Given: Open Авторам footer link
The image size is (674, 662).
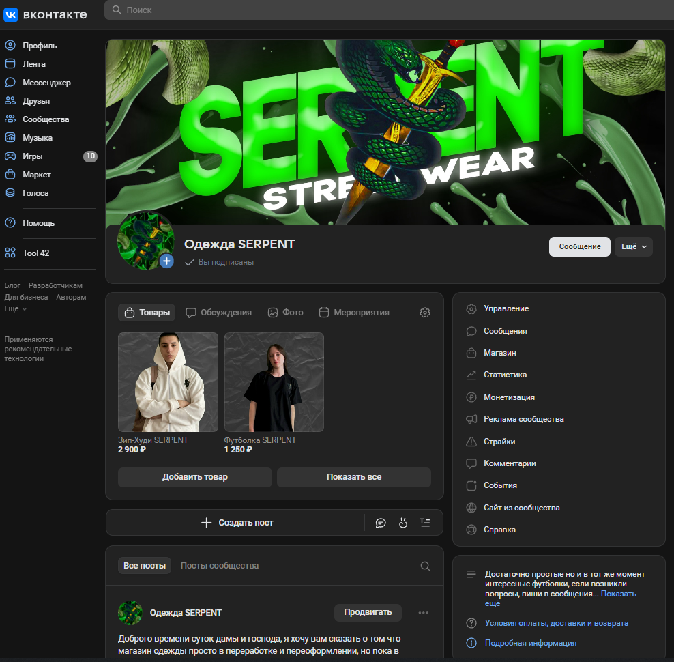Looking at the screenshot, I should click(71, 298).
